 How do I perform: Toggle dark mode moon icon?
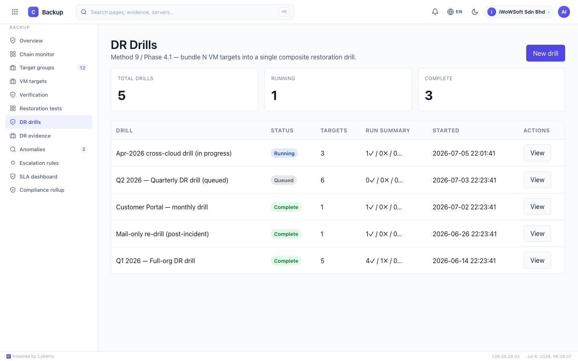click(x=475, y=12)
